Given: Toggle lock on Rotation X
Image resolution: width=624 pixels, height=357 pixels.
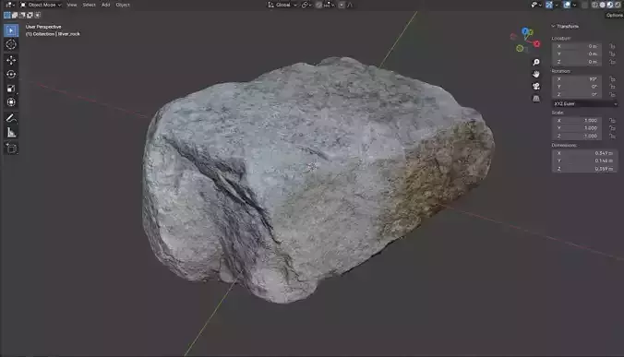Looking at the screenshot, I should click(612, 79).
